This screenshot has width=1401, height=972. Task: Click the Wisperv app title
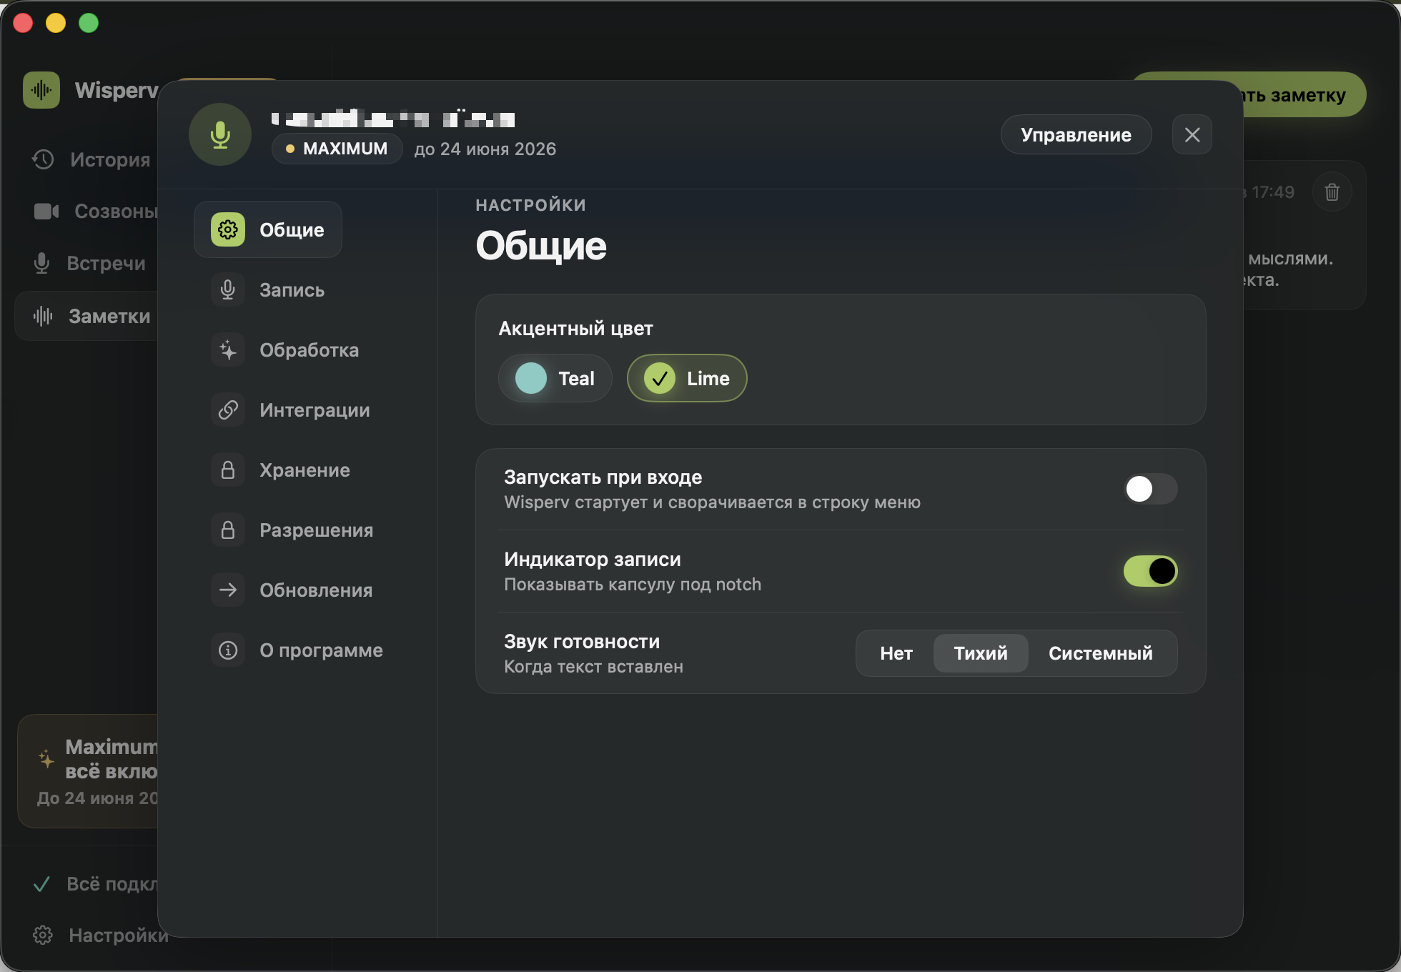(117, 90)
